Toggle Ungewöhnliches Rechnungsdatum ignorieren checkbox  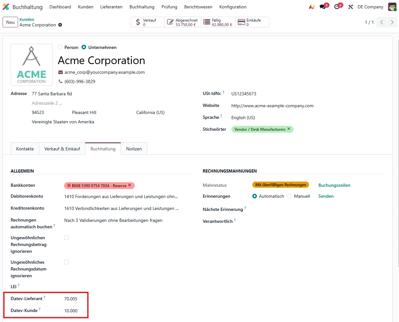(66, 262)
